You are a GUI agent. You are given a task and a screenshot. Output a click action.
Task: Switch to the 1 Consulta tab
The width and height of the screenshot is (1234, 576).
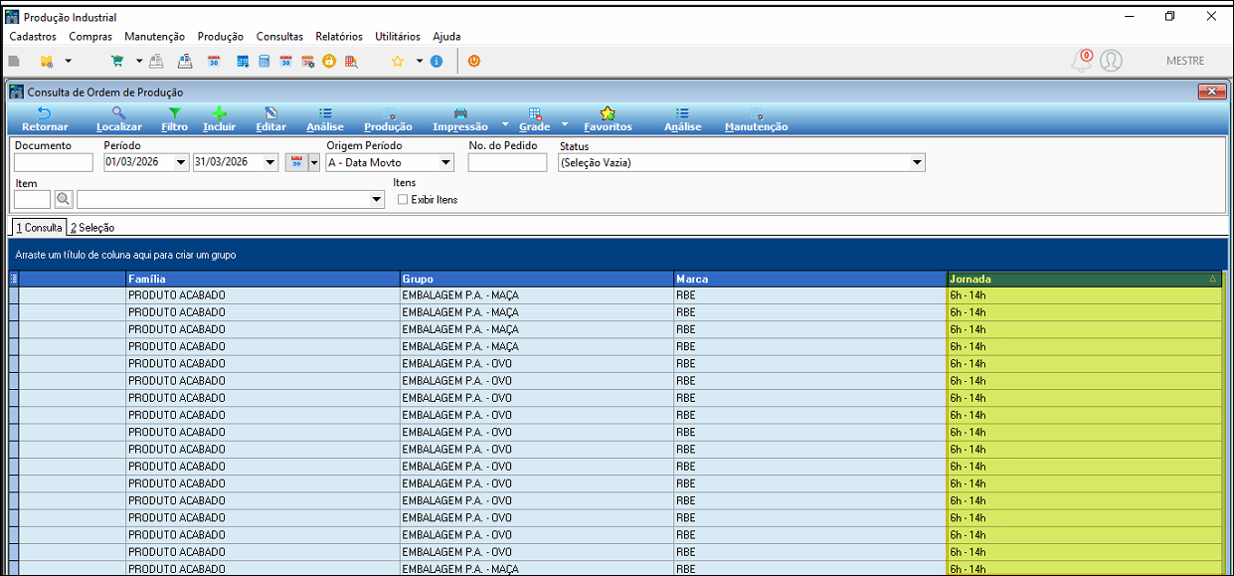pyautogui.click(x=38, y=228)
